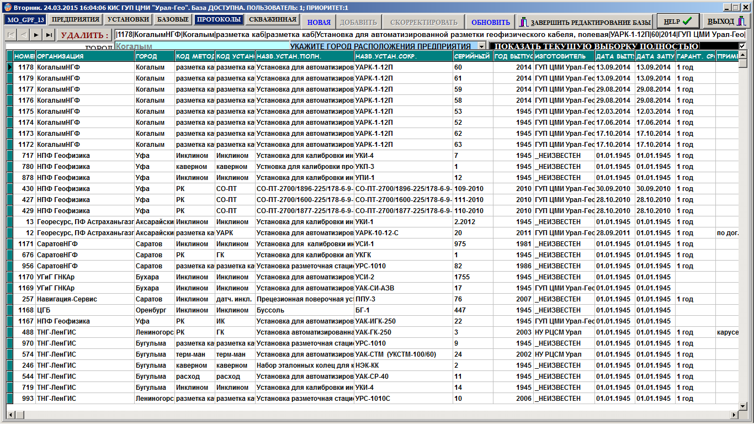
Task: Select cell 'Навигация-Сервис' in organization column
Action: pyautogui.click(x=85, y=299)
